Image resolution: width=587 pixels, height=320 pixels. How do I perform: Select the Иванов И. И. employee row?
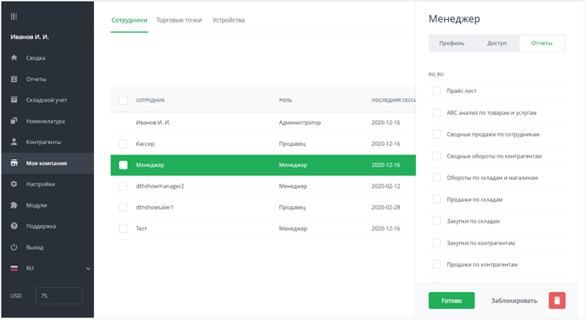click(263, 123)
